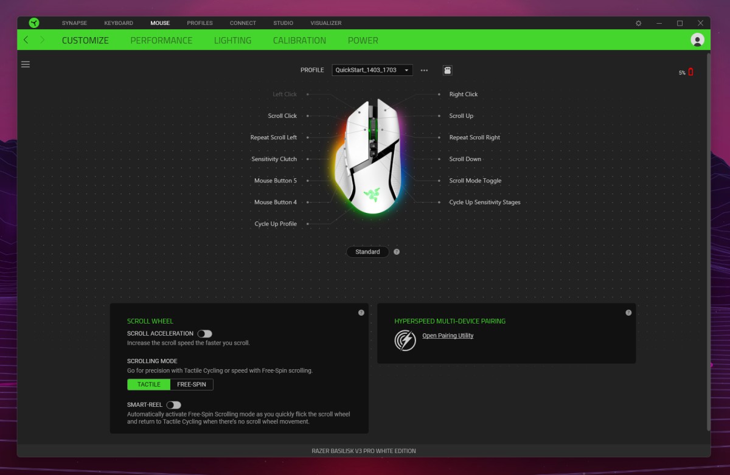The image size is (730, 475).
Task: Click the low battery indicator icon
Action: 690,72
